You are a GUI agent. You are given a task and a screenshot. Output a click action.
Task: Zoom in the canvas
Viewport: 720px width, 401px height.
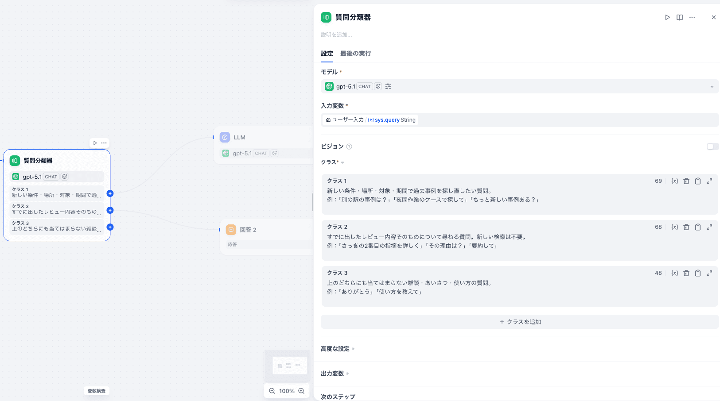[301, 391]
